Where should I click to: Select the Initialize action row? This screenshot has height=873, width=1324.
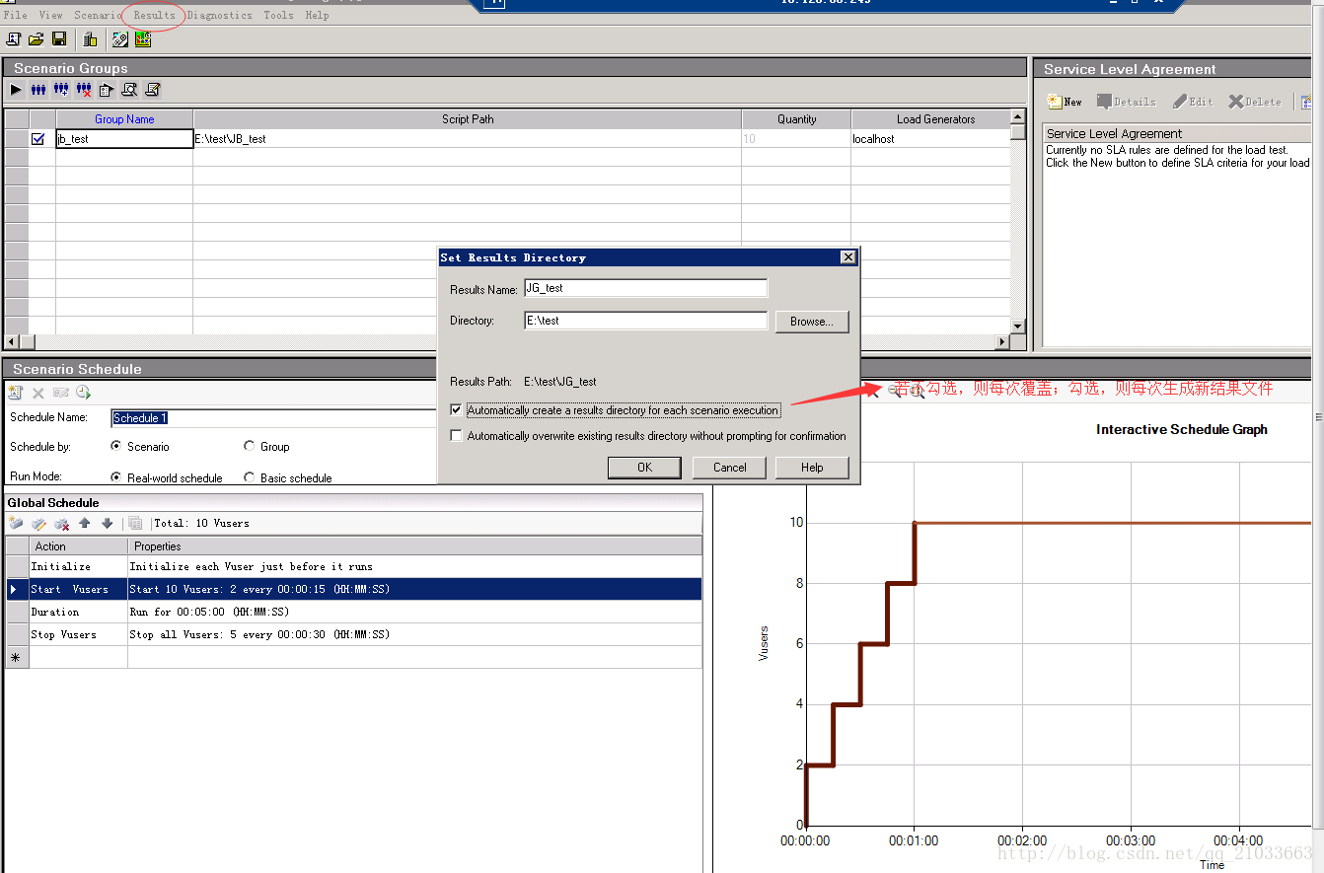(354, 566)
